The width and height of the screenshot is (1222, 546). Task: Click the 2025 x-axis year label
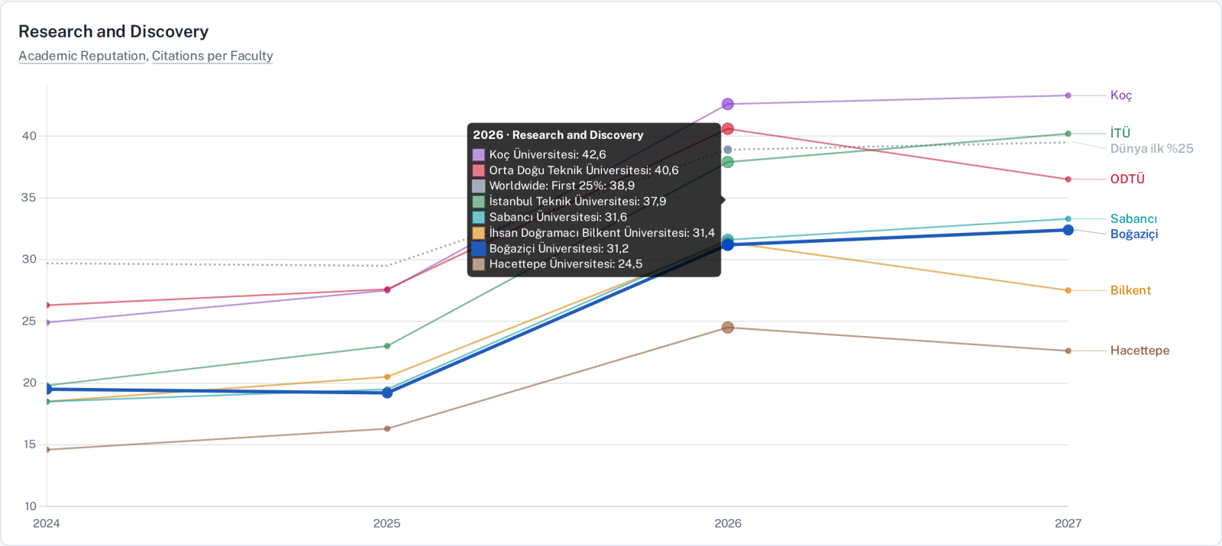386,524
